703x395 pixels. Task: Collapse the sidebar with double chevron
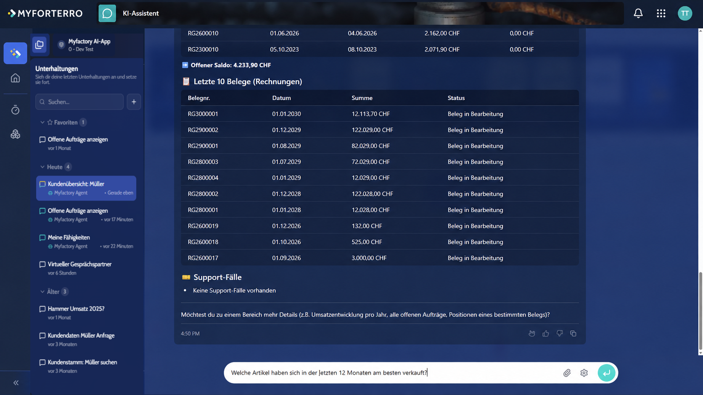16,383
